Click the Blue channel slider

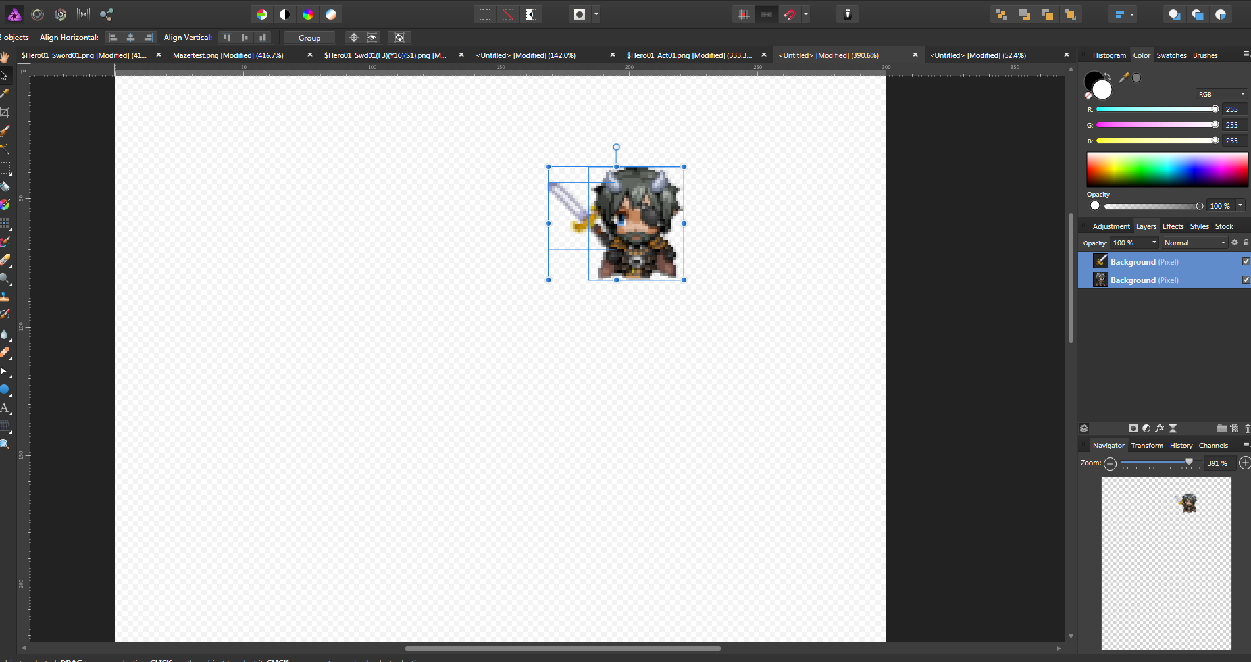(1156, 141)
